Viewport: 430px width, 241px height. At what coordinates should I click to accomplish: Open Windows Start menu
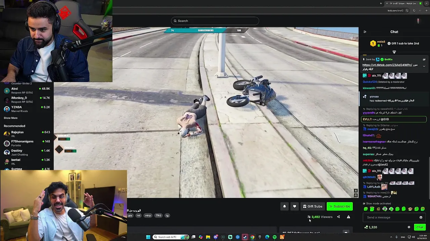tap(148, 237)
